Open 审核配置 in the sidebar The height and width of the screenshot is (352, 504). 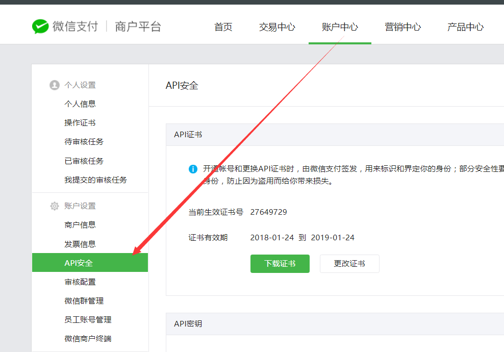(80, 282)
